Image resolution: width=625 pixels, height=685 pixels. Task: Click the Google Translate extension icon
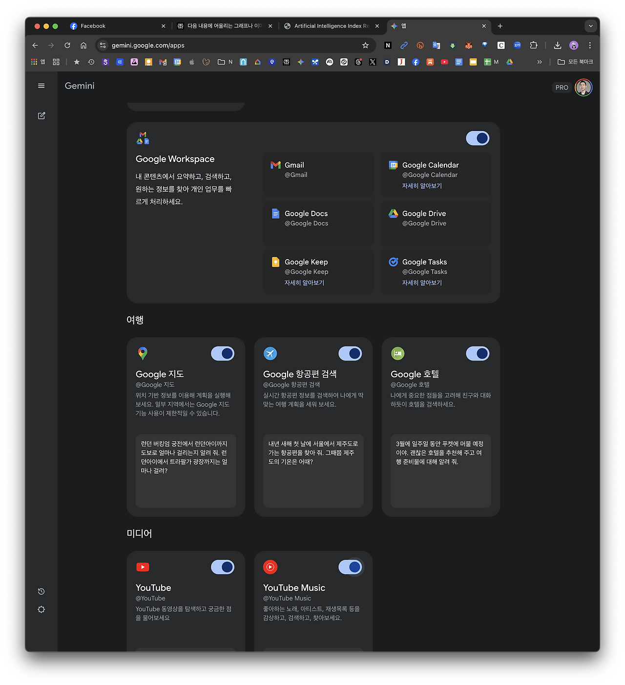(x=437, y=45)
